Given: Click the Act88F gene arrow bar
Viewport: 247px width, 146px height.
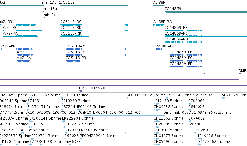Looking at the screenshot, I should 159,6.
